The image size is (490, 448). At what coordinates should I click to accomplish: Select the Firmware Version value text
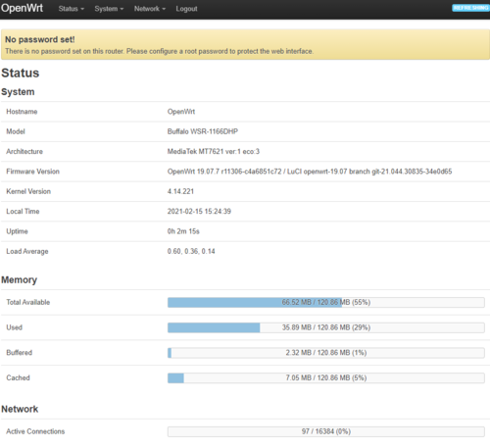click(x=310, y=172)
